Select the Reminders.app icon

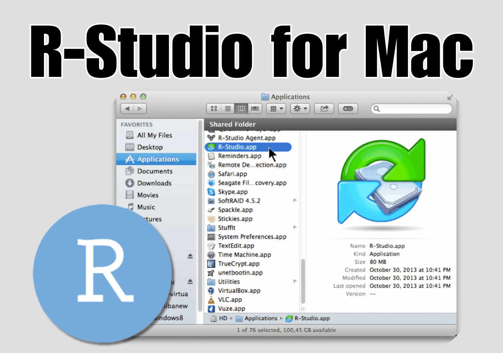(211, 156)
